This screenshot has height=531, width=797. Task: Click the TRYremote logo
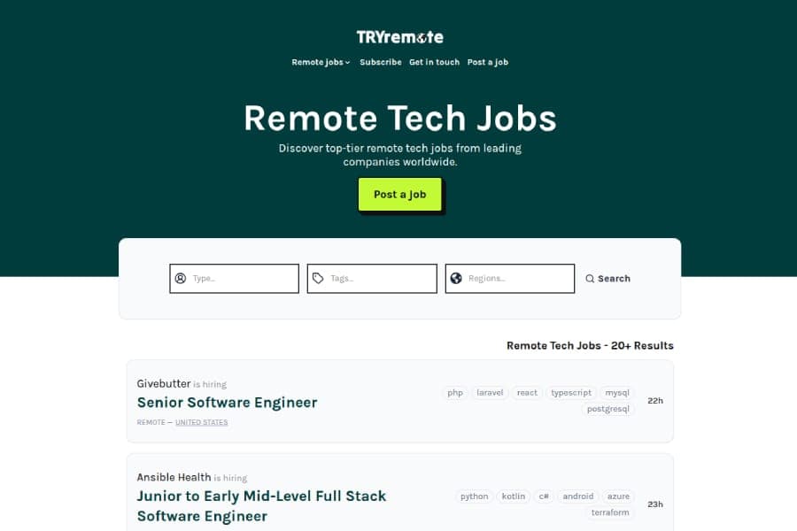(x=398, y=36)
